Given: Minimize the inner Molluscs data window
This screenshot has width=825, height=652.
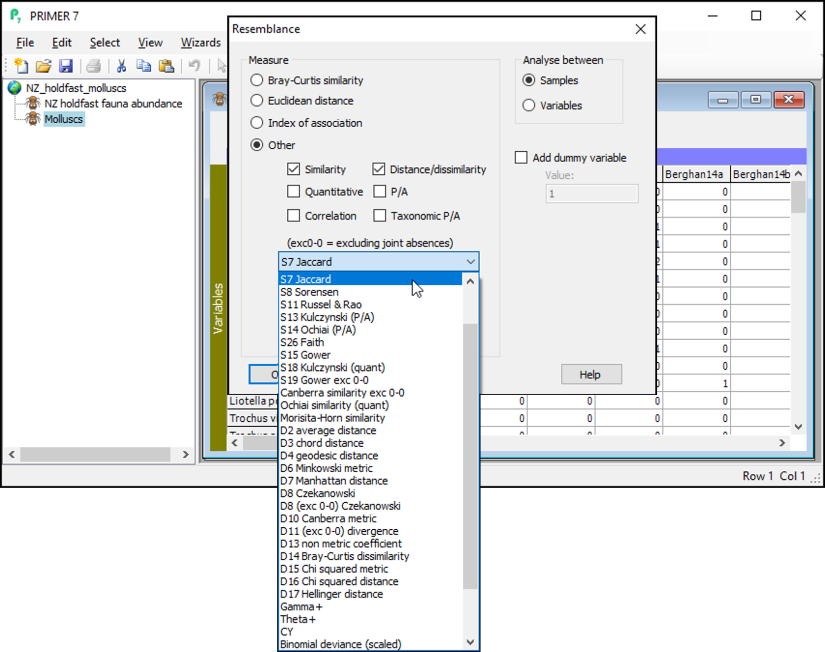Looking at the screenshot, I should coord(723,100).
